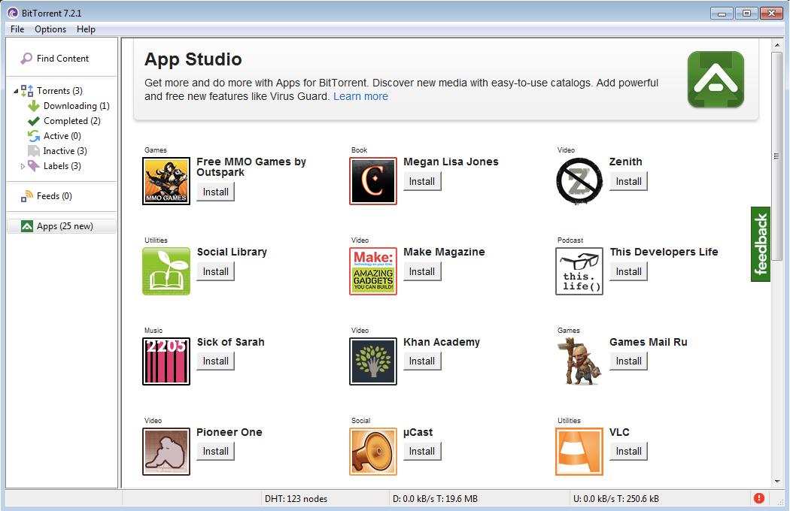
Task: Click the App Studio green logo
Action: 716,80
